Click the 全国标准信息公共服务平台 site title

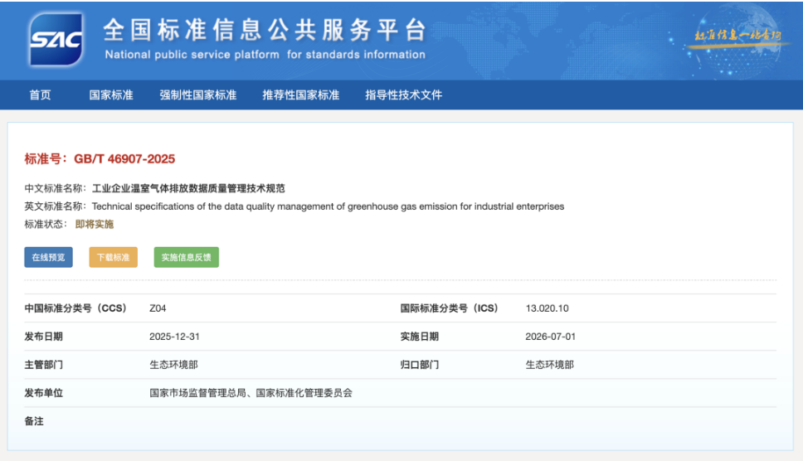pos(264,31)
